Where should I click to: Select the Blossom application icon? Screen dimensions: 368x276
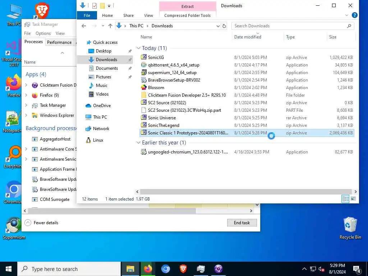[144, 88]
